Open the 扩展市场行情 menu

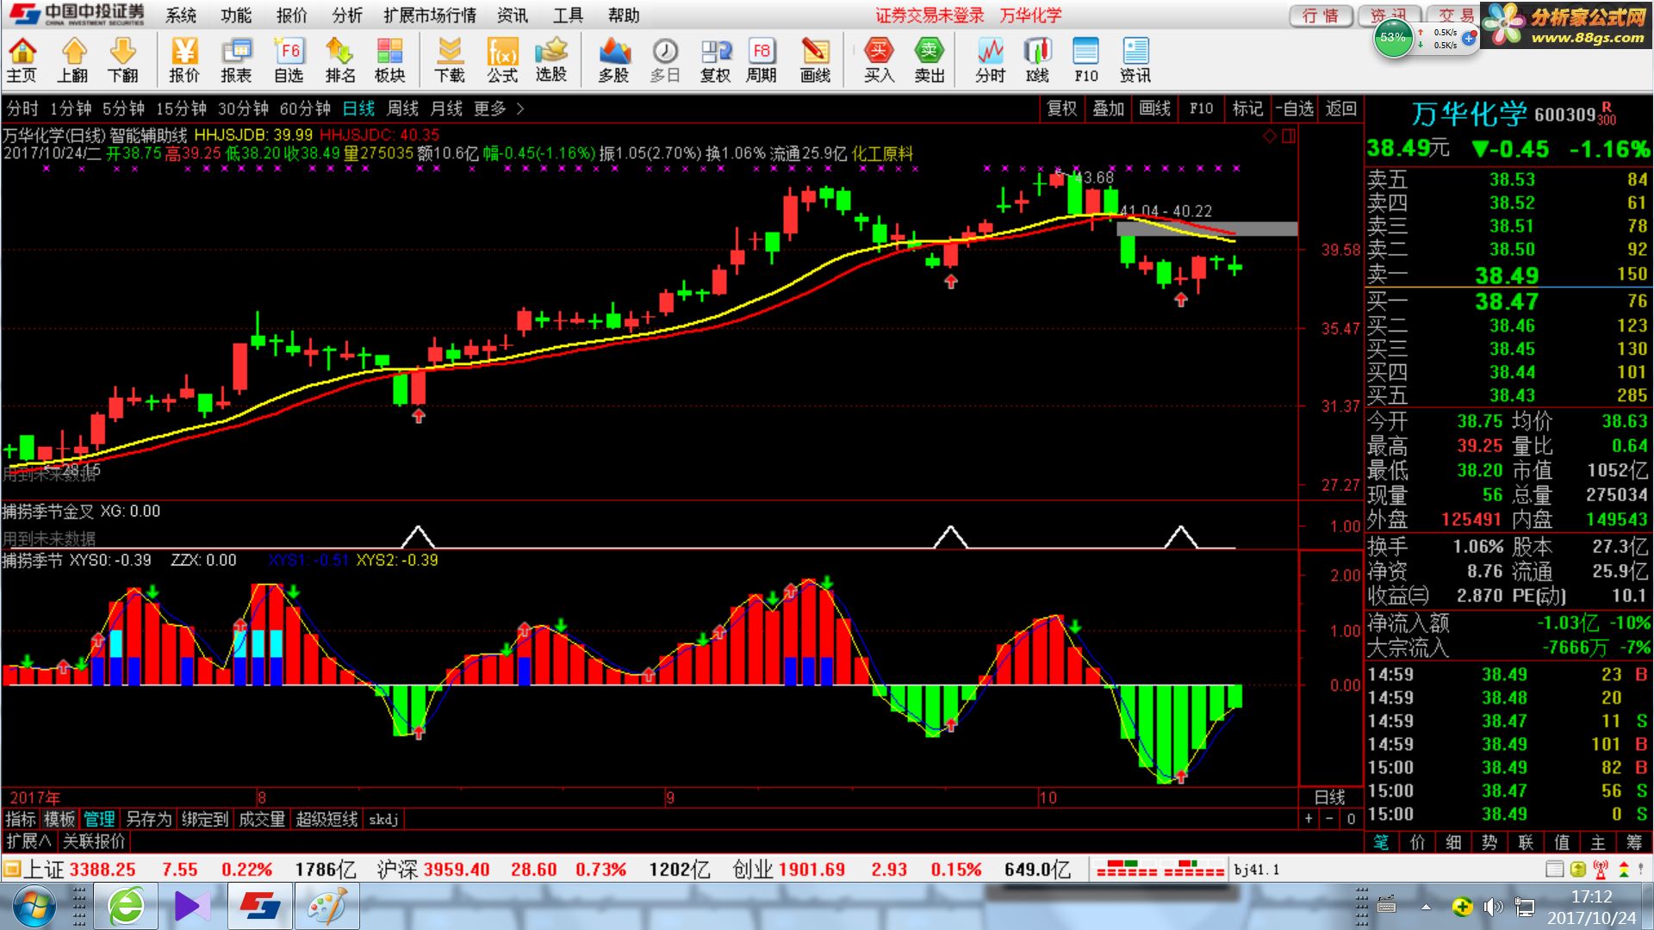tap(430, 15)
